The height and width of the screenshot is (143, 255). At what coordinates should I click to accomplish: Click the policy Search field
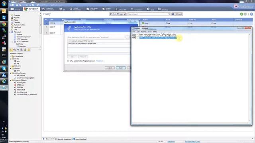[149, 14]
